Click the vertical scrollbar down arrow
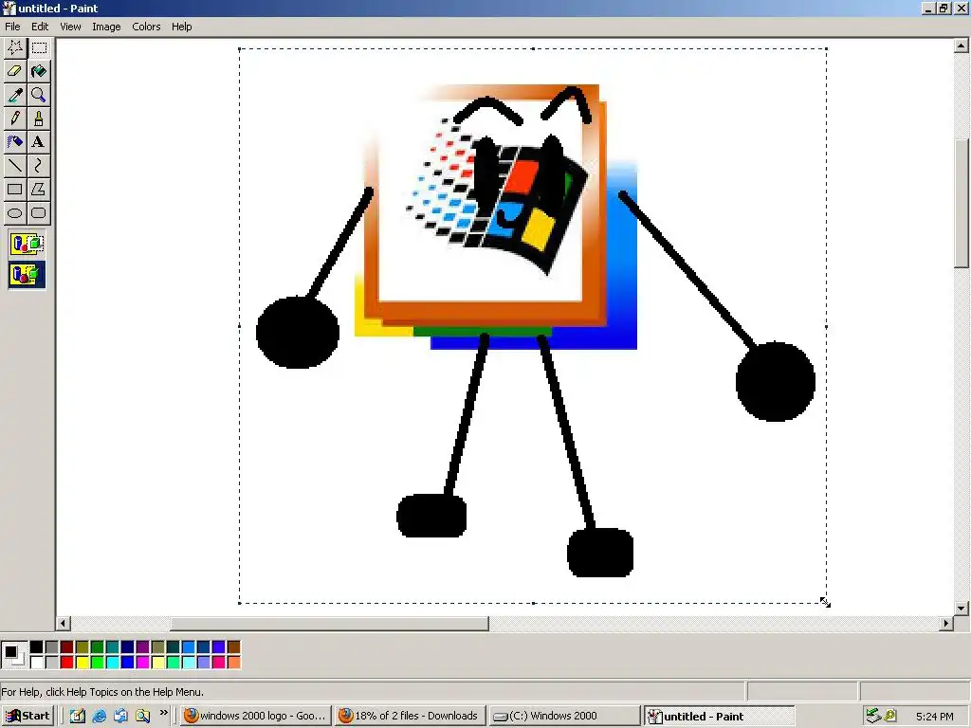 [962, 608]
